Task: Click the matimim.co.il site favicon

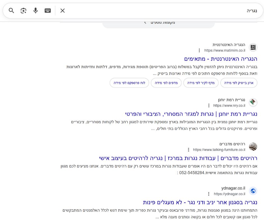Action: click(x=253, y=47)
